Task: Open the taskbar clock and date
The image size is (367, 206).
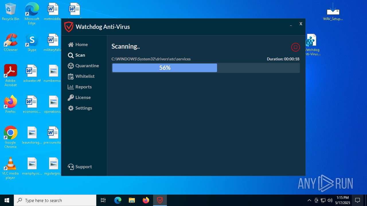Action: pos(343,200)
